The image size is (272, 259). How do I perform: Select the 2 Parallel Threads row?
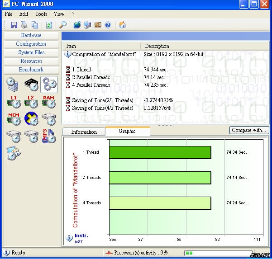pyautogui.click(x=165, y=77)
